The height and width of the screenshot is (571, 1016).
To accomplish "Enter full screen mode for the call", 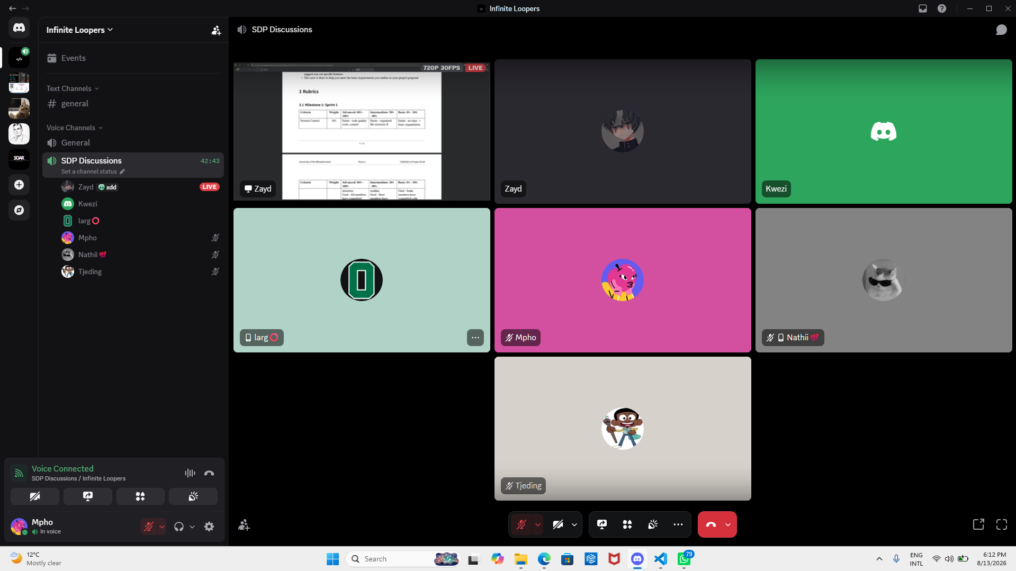I will (x=1002, y=524).
